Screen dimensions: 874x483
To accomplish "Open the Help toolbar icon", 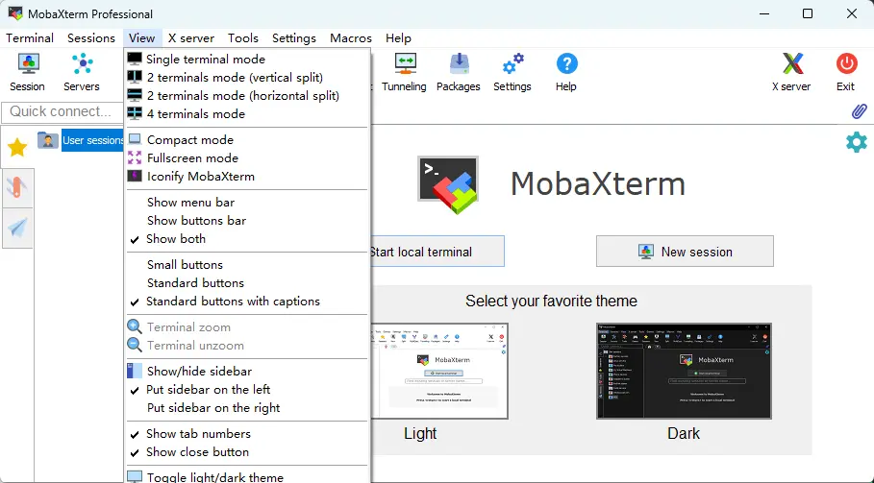I will point(566,72).
